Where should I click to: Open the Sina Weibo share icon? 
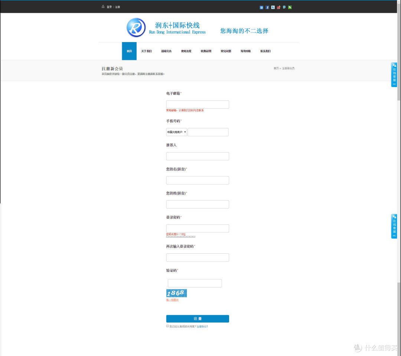(278, 7)
